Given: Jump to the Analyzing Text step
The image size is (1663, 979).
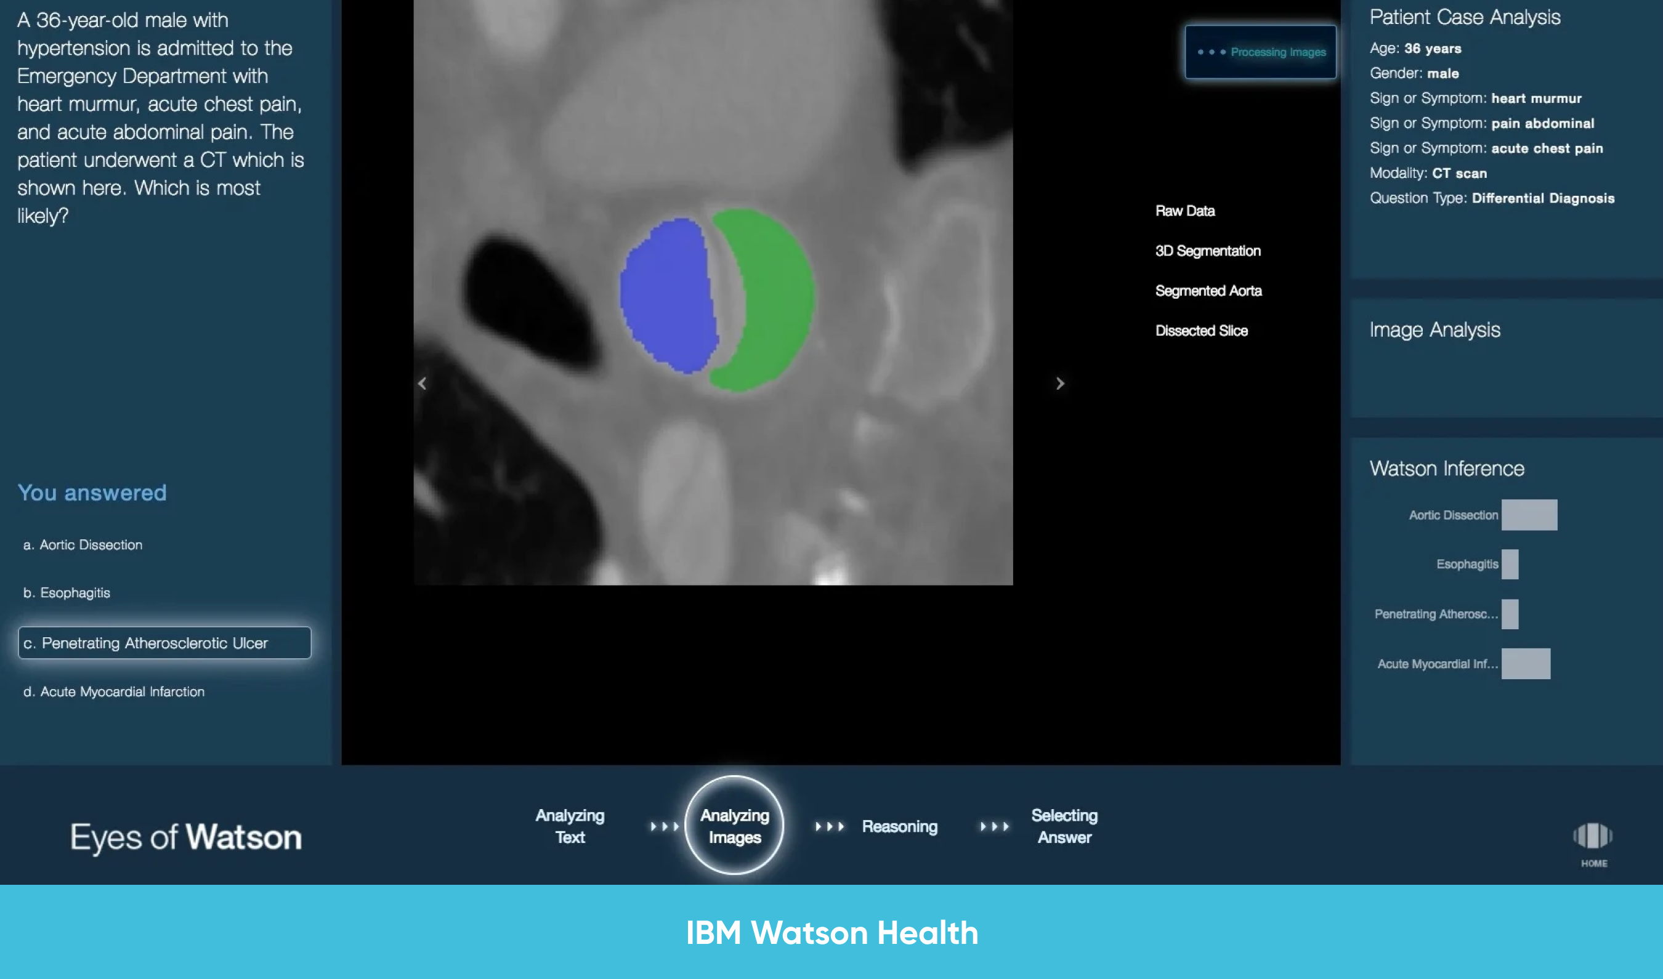Looking at the screenshot, I should 570,826.
